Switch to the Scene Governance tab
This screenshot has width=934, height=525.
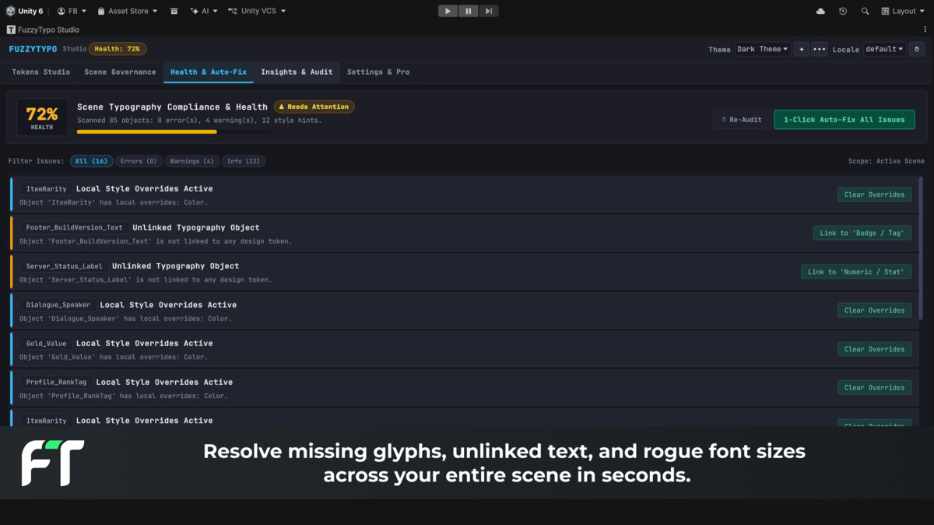(x=120, y=72)
